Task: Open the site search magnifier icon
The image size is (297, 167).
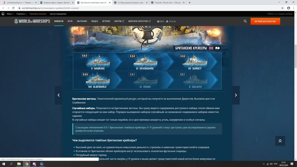Action: pyautogui.click(x=245, y=21)
